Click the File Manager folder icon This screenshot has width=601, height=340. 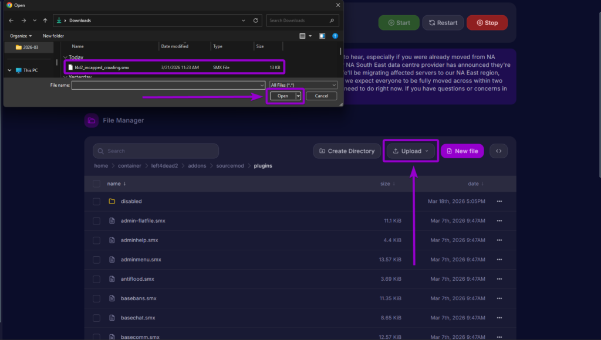click(x=92, y=120)
